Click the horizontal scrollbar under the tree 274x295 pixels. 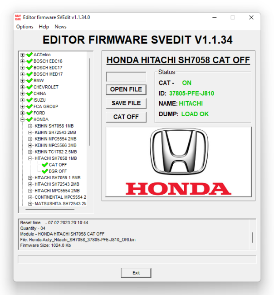50,209
